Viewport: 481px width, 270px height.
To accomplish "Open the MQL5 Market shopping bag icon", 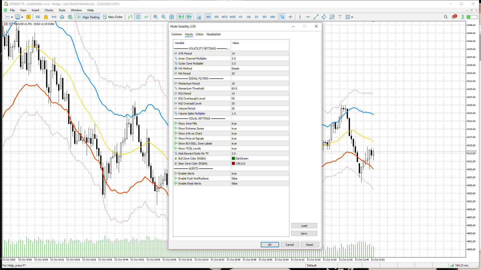I will [46, 17].
